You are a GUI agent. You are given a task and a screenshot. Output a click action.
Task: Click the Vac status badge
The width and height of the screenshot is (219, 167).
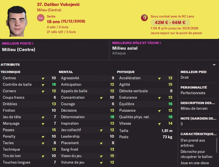coord(40,18)
